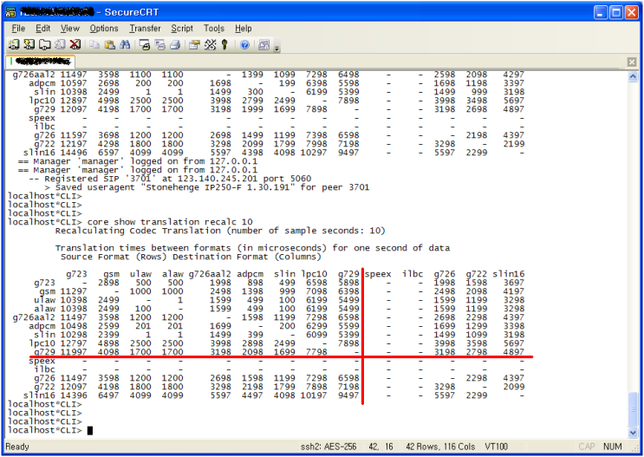Image resolution: width=644 pixels, height=457 pixels.
Task: Open the Transfer menu
Action: click(145, 28)
